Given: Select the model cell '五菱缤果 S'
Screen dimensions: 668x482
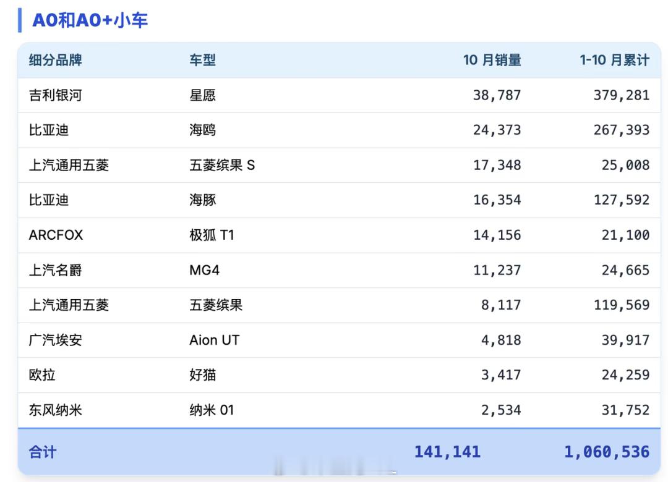Looking at the screenshot, I should tap(222, 165).
